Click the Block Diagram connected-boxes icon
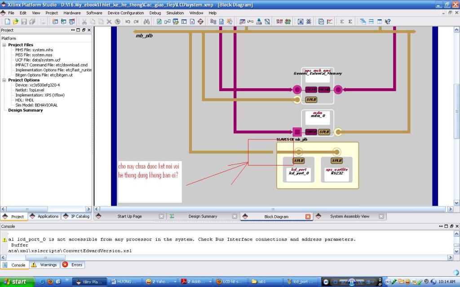Screen dimensions: 460x287 [x=167, y=22]
